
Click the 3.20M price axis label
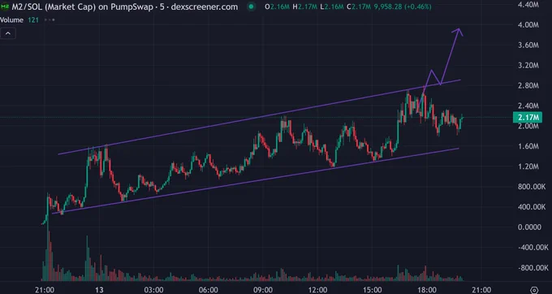click(x=528, y=66)
